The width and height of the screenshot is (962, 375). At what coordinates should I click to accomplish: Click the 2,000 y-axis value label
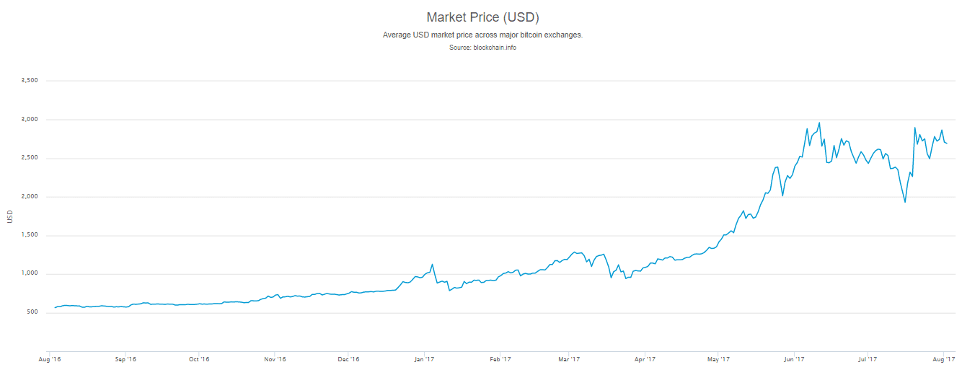[x=29, y=197]
